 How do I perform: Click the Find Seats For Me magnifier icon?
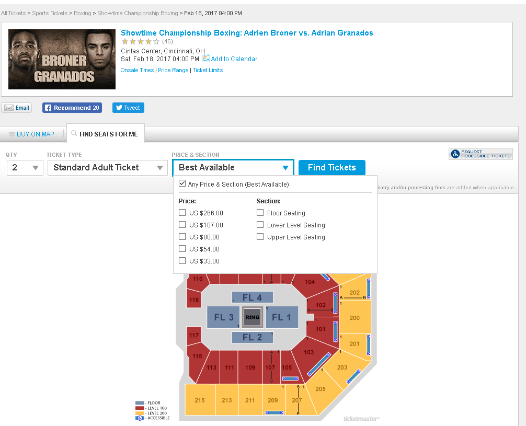pos(74,134)
